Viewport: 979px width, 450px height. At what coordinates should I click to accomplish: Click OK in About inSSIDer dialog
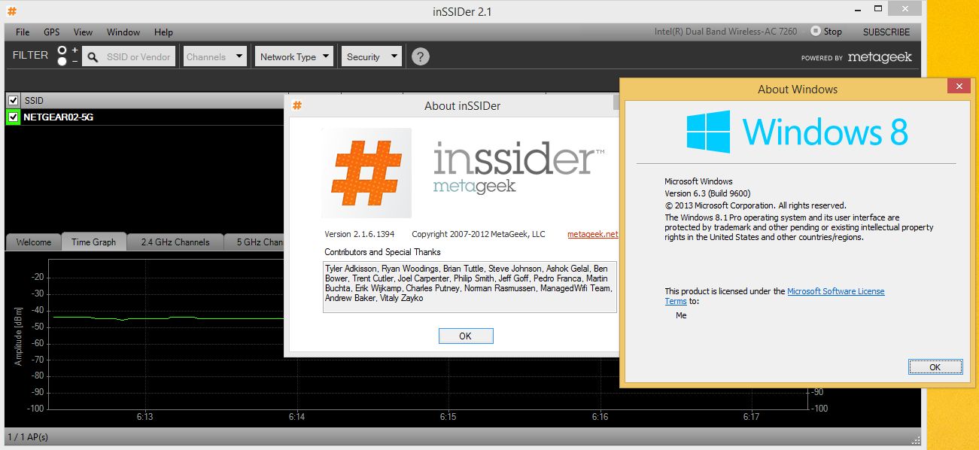465,336
